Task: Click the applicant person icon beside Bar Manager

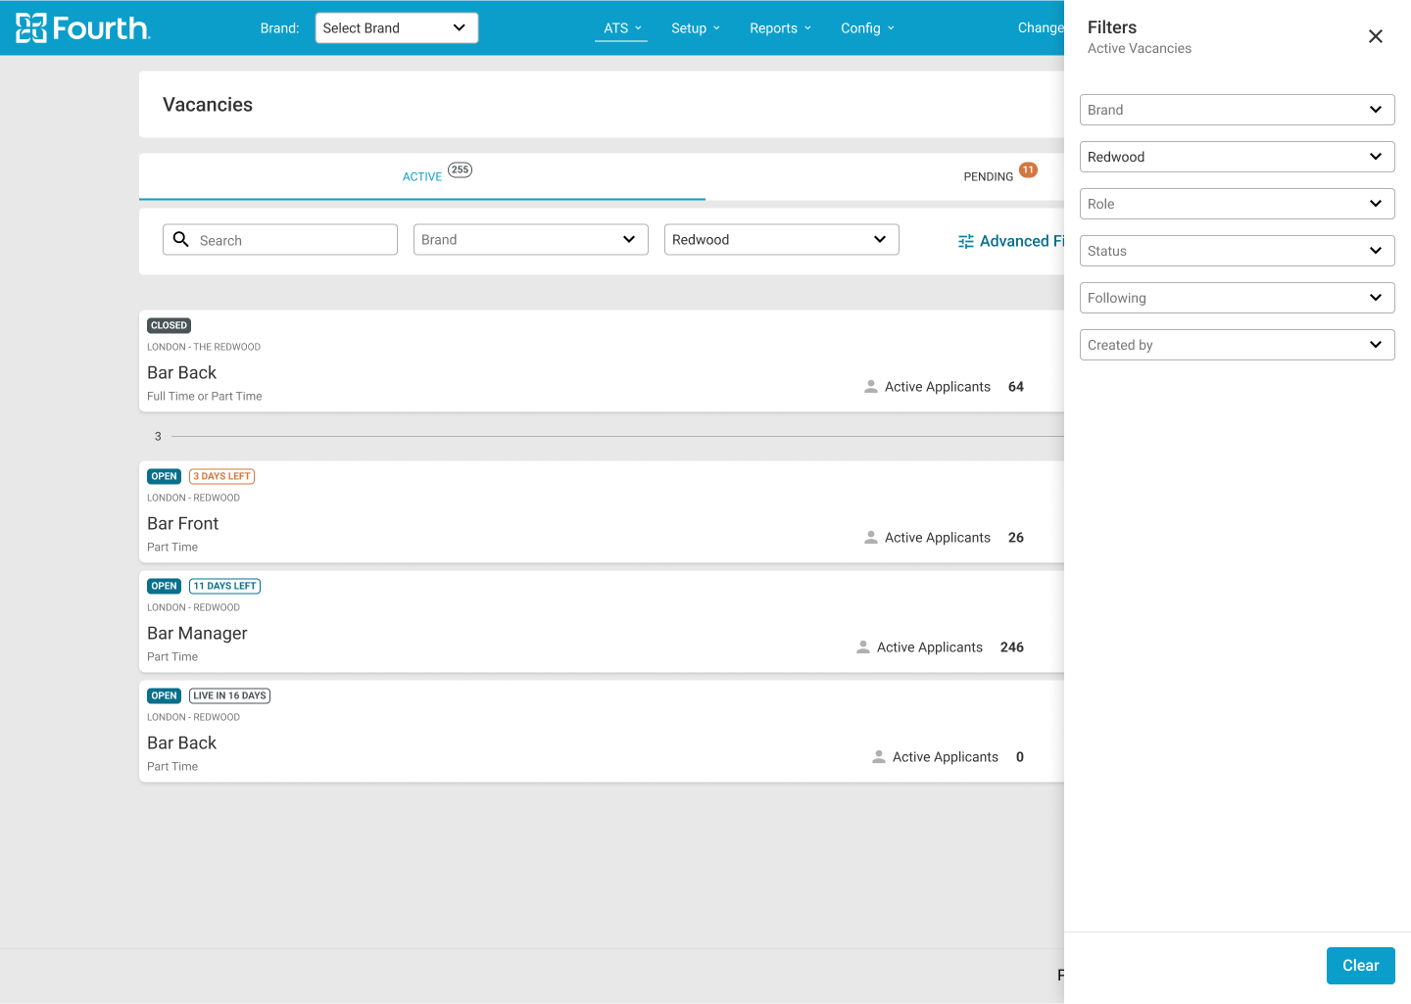Action: pos(863,646)
